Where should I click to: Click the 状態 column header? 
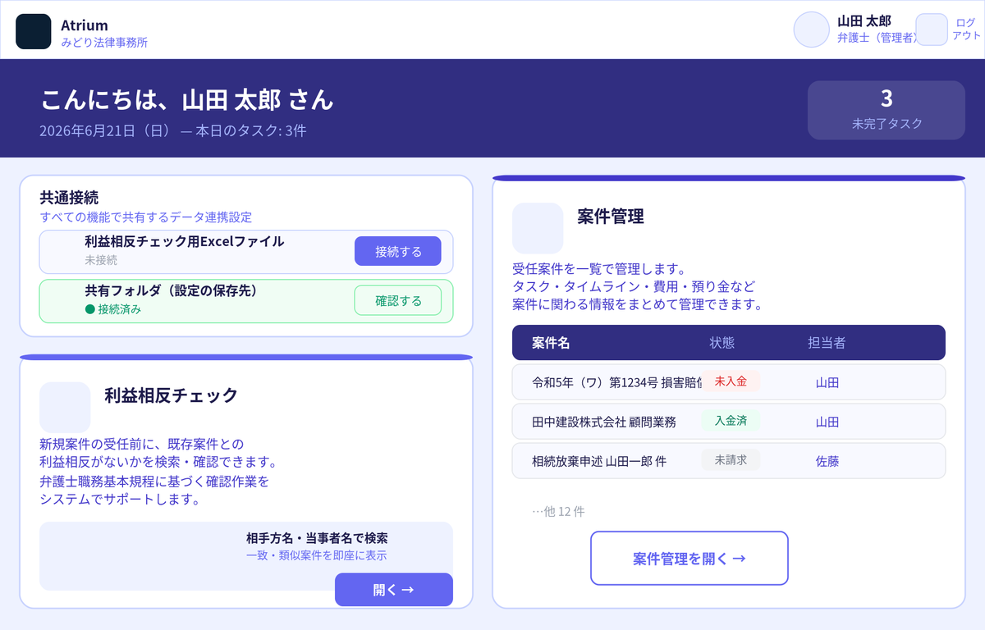[722, 343]
